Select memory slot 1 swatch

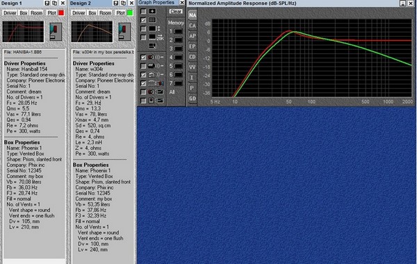pos(178,31)
